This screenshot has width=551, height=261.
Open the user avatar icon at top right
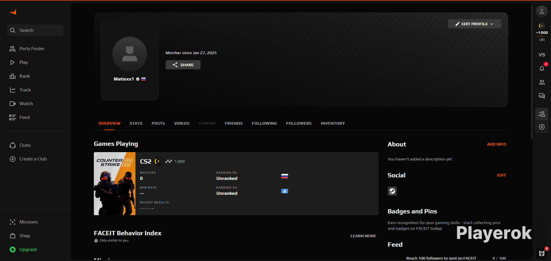(x=542, y=12)
